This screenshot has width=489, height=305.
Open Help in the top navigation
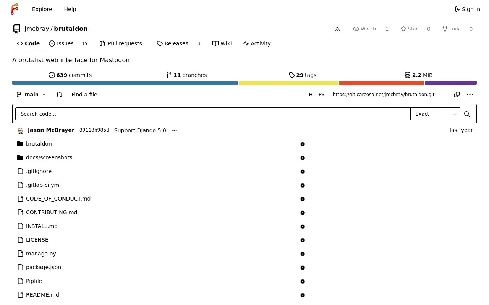(70, 9)
